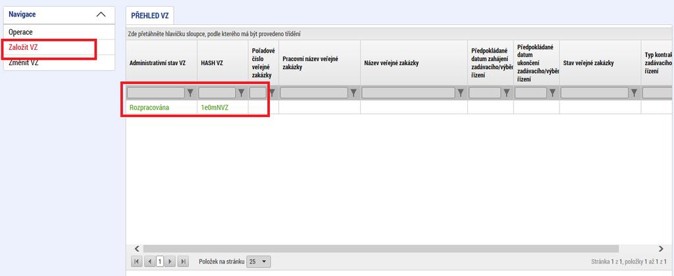Focus the Stav veřejné zakázky filter field

594,93
